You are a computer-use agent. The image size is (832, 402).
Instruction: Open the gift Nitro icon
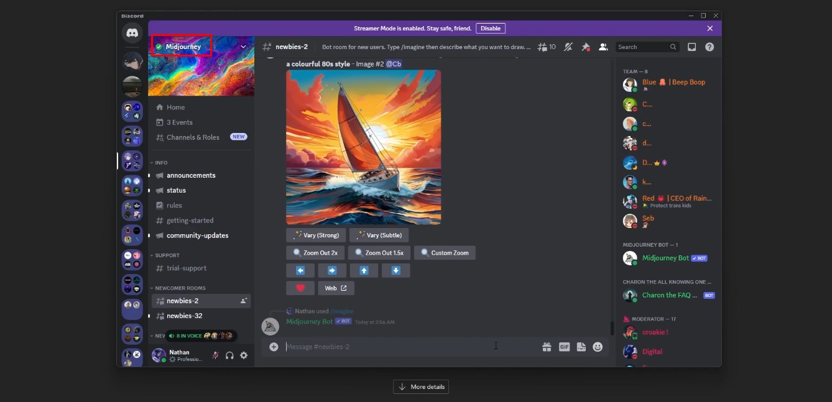(x=547, y=347)
